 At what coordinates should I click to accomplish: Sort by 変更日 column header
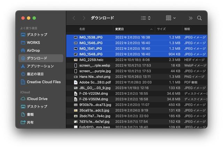point(119,29)
